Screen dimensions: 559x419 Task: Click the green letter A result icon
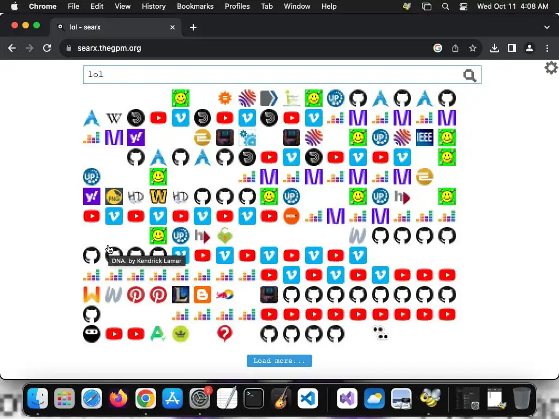tap(158, 334)
